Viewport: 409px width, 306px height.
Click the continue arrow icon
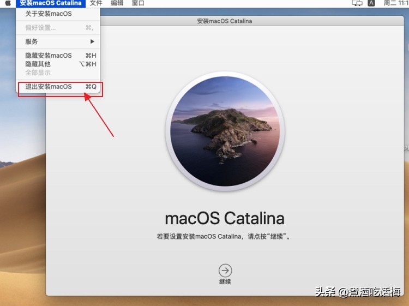tap(225, 271)
